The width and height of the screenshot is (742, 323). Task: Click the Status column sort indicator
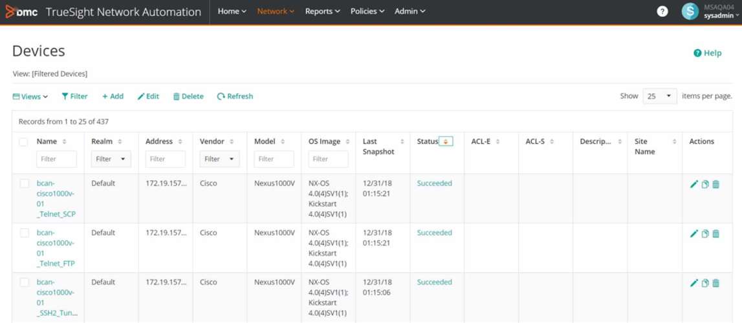pyautogui.click(x=446, y=141)
